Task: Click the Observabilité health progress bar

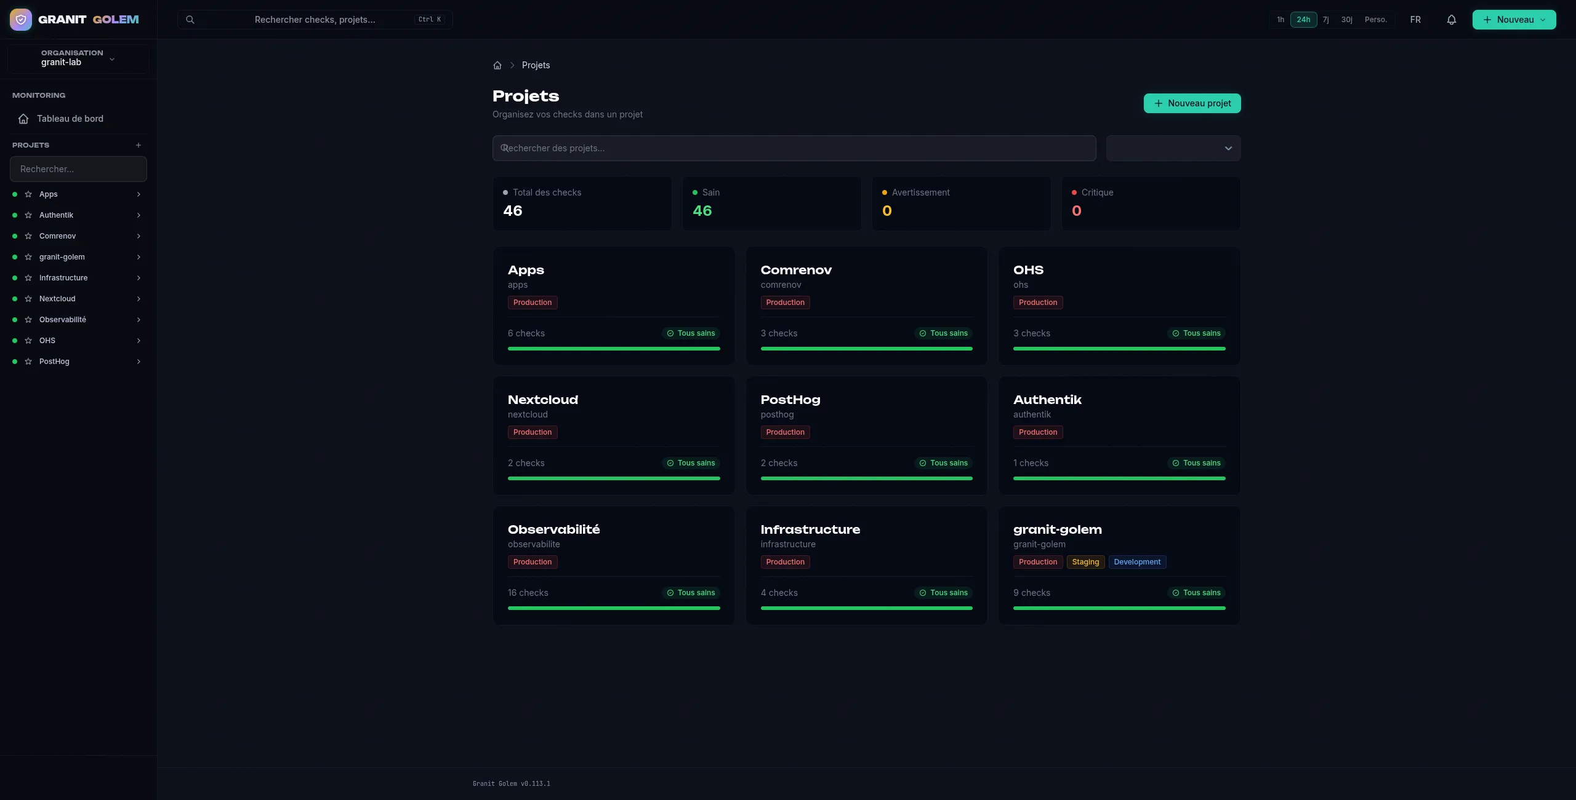Action: click(x=614, y=608)
